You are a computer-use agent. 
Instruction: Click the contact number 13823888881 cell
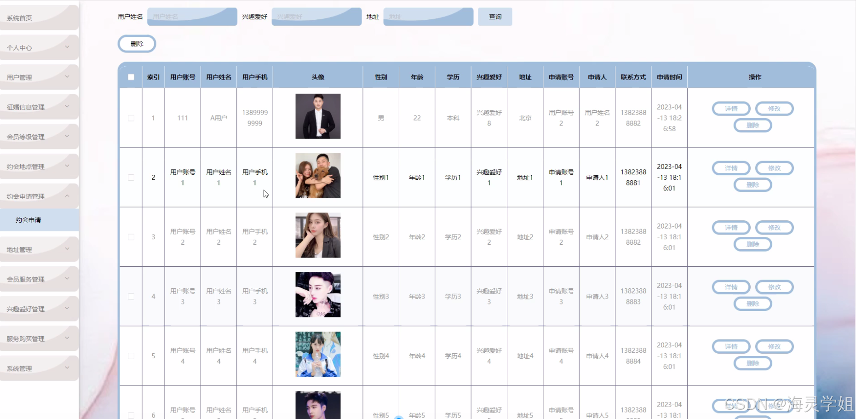point(633,178)
